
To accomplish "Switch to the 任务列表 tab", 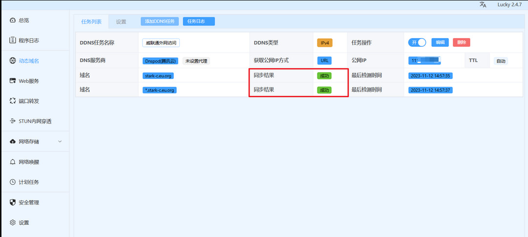I will tap(91, 22).
